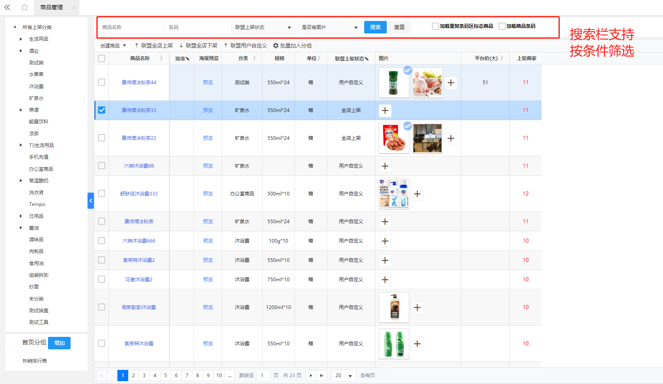Open 预览 link for 康师傅冰粉茶44
663x384 pixels.
(x=208, y=83)
